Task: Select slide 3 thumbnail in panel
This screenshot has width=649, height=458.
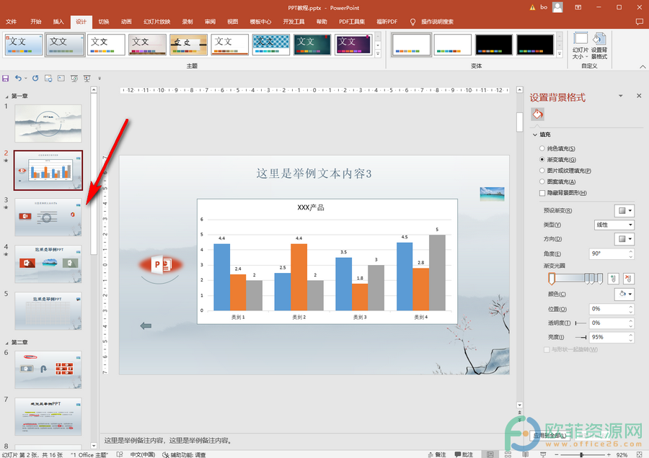Action: coord(48,217)
